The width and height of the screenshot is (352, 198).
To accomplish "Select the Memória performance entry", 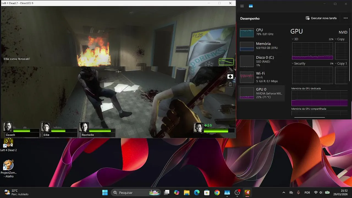I will click(x=262, y=46).
